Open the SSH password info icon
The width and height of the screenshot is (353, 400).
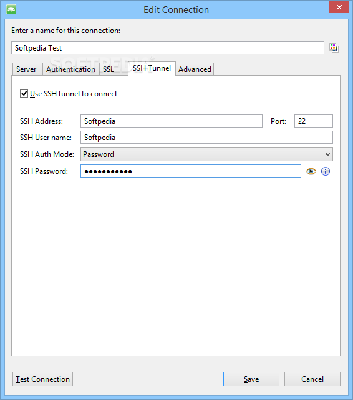[326, 171]
